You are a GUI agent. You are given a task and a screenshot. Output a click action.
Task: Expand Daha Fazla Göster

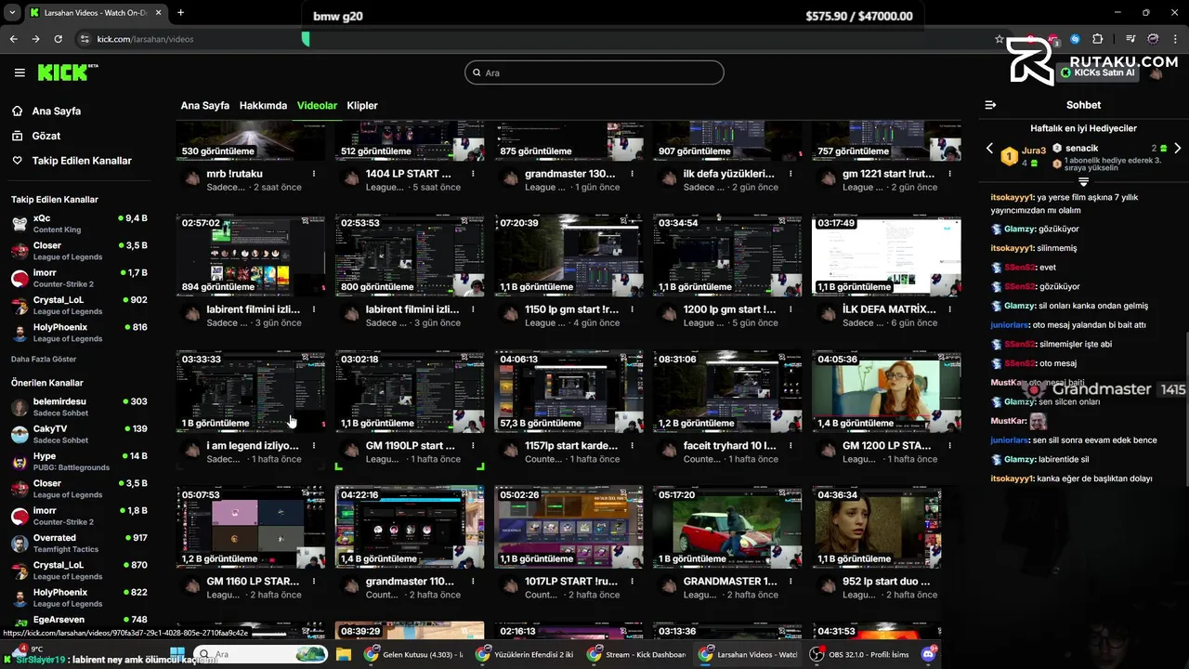(44, 359)
